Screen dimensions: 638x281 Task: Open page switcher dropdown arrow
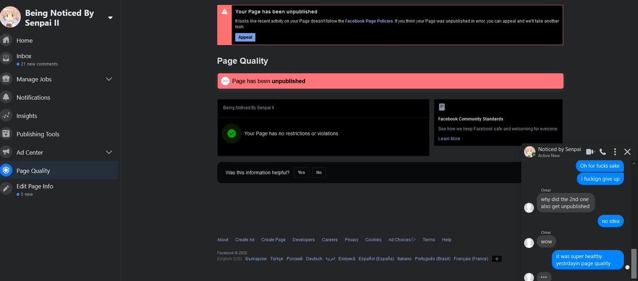(x=110, y=18)
